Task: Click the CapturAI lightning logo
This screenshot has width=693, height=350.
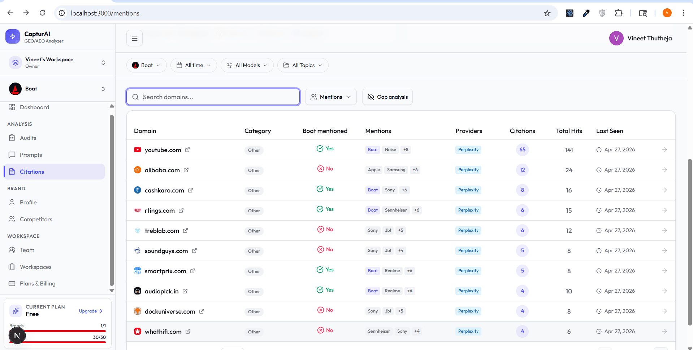Action: tap(13, 36)
